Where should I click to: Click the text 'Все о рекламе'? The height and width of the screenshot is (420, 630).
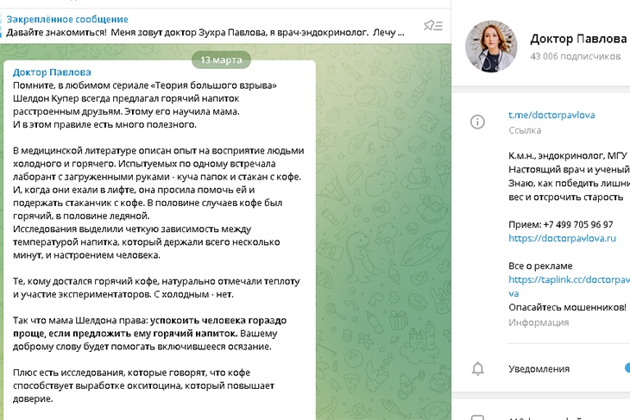tap(540, 266)
